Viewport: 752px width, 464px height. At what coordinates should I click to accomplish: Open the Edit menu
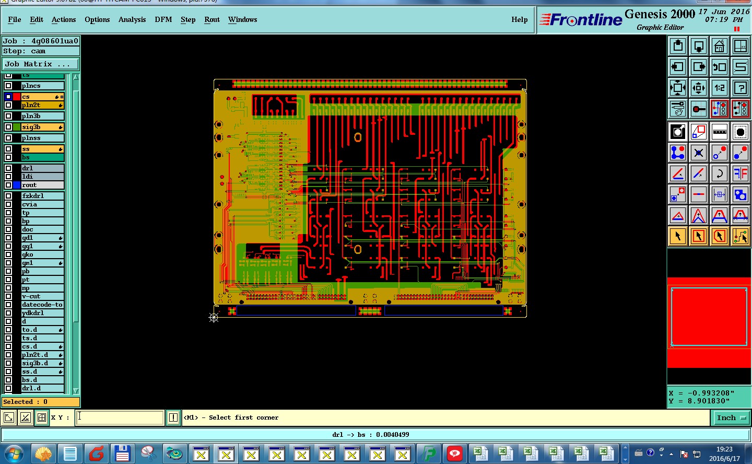point(37,19)
